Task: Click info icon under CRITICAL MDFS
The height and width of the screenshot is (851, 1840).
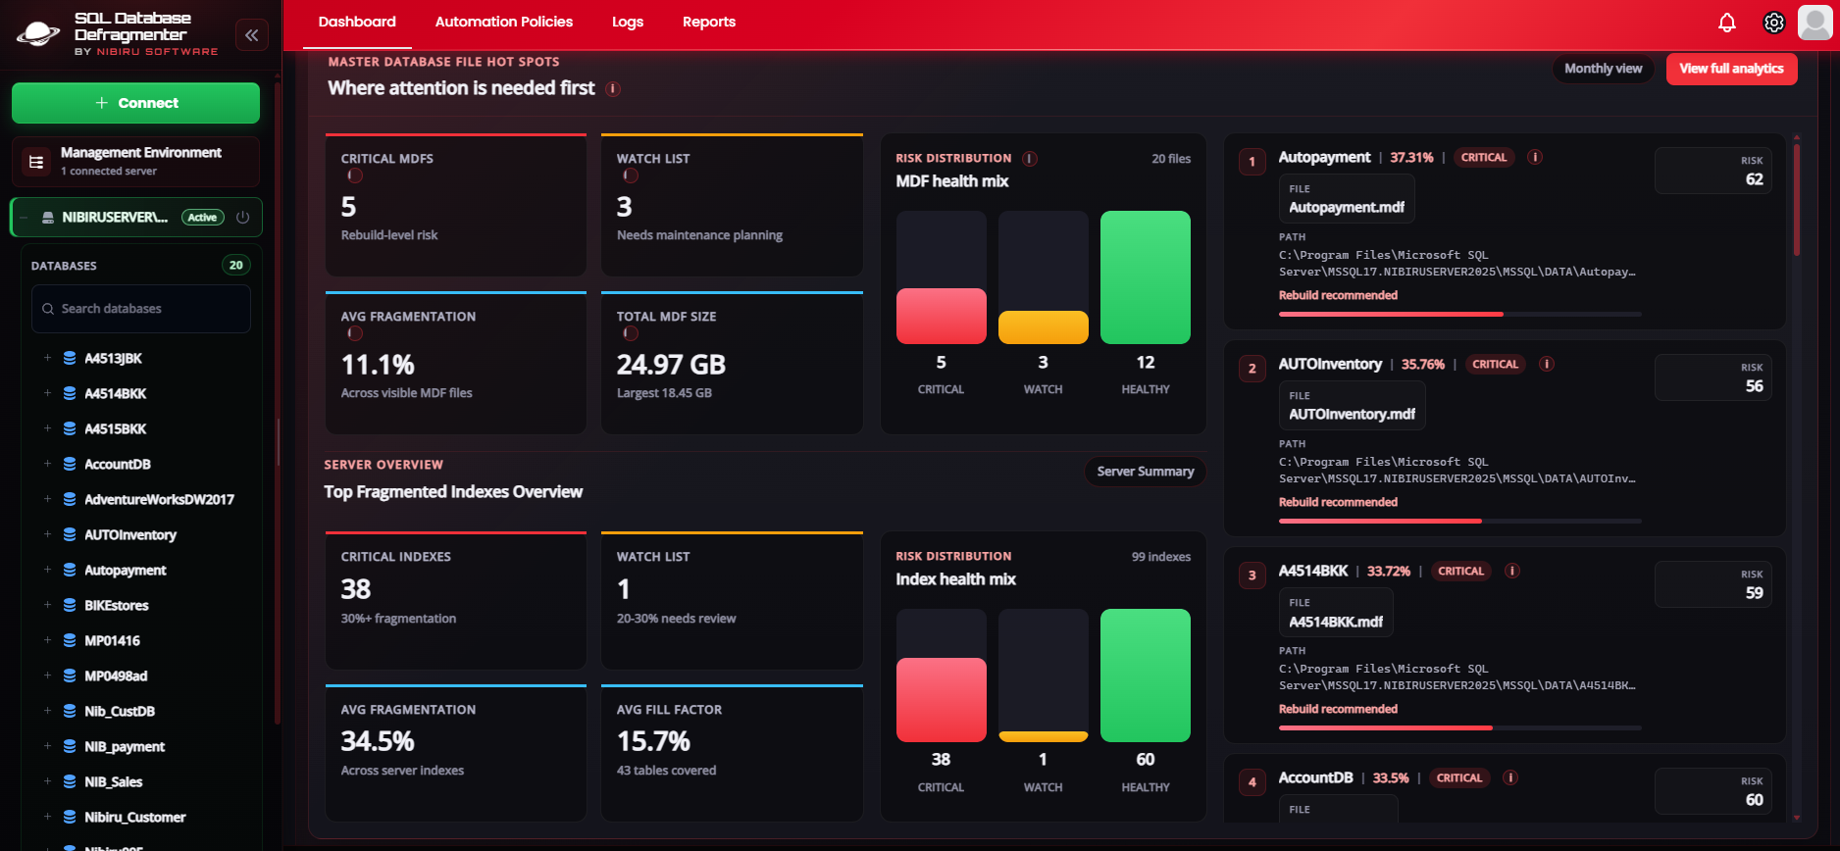Action: (355, 175)
